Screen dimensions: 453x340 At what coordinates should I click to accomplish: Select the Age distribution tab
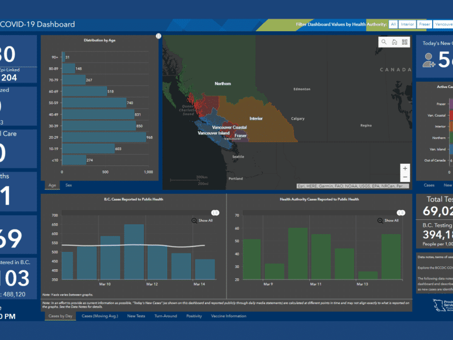(x=52, y=185)
